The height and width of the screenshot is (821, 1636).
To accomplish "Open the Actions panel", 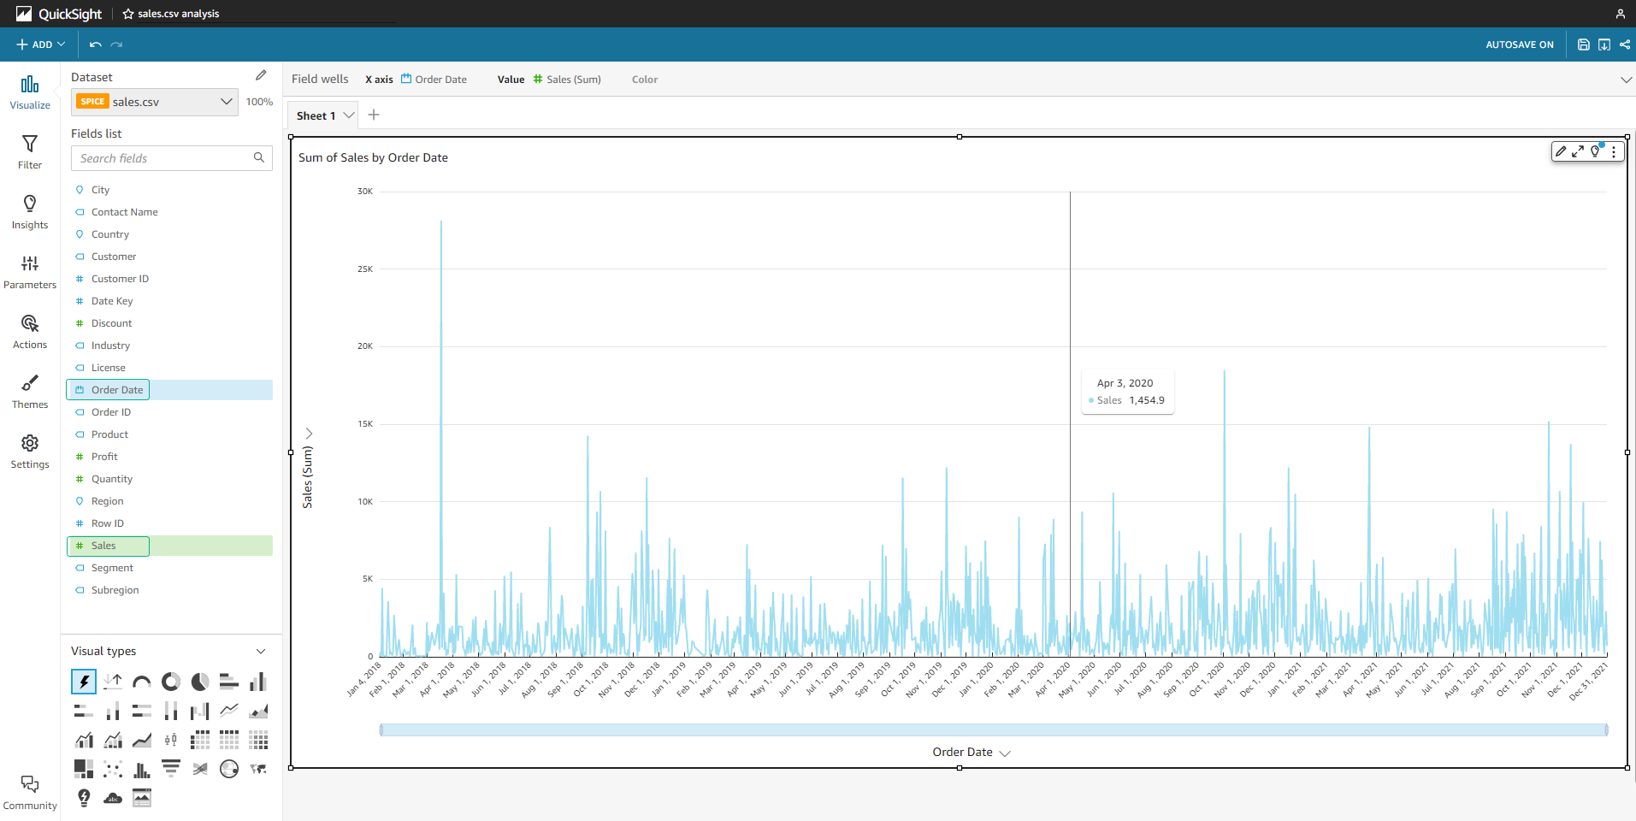I will point(30,332).
